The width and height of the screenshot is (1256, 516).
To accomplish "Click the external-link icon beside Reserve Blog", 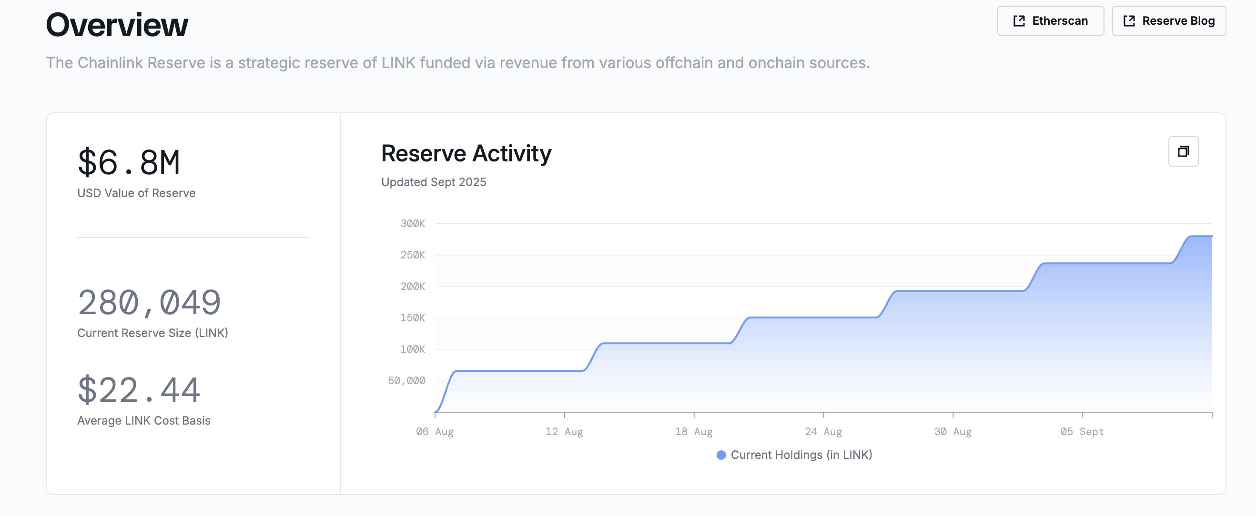I will click(x=1130, y=21).
